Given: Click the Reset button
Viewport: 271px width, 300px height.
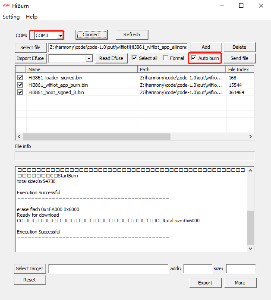Looking at the screenshot, I should tap(30, 280).
